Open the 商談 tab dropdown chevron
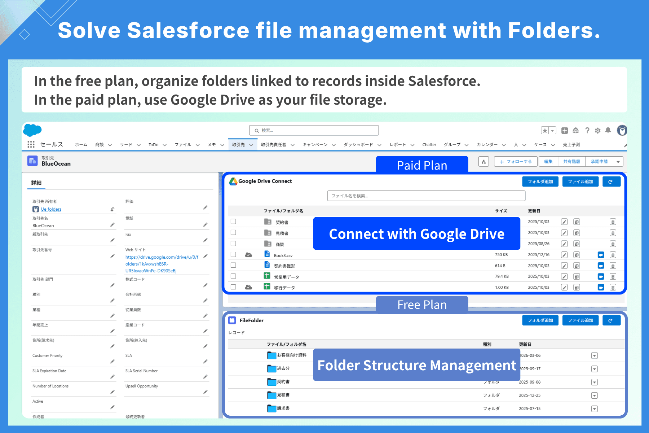 point(110,145)
